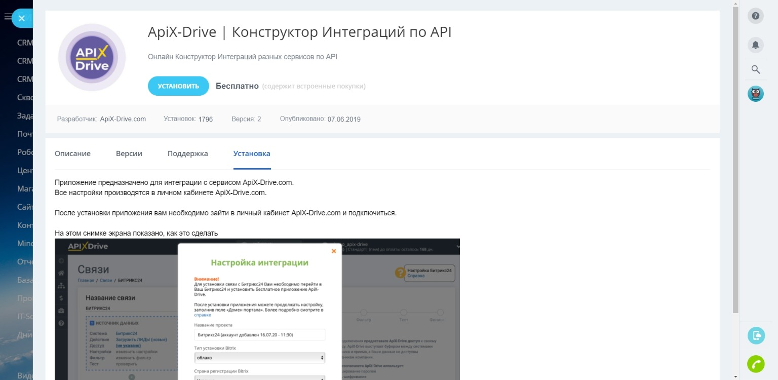778x380 pixels.
Task: Click the blue clipboard widget icon
Action: 756,335
